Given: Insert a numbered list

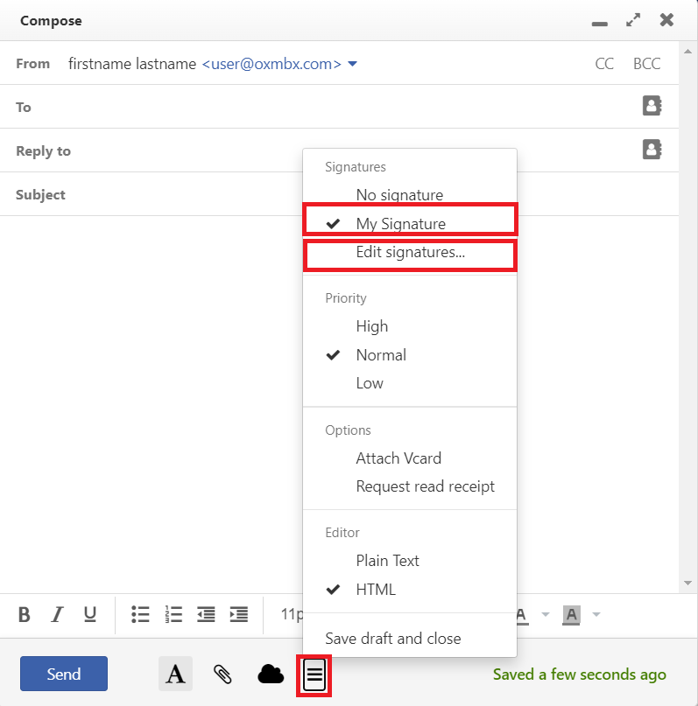Looking at the screenshot, I should click(x=173, y=614).
